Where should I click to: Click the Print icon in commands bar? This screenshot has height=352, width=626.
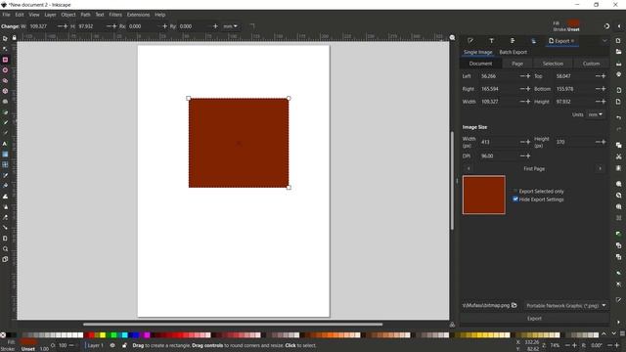[618, 74]
